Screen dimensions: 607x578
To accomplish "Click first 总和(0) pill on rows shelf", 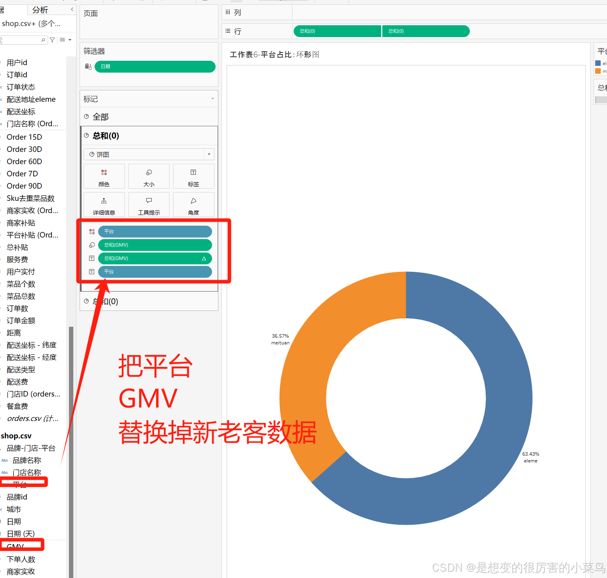I will point(337,31).
